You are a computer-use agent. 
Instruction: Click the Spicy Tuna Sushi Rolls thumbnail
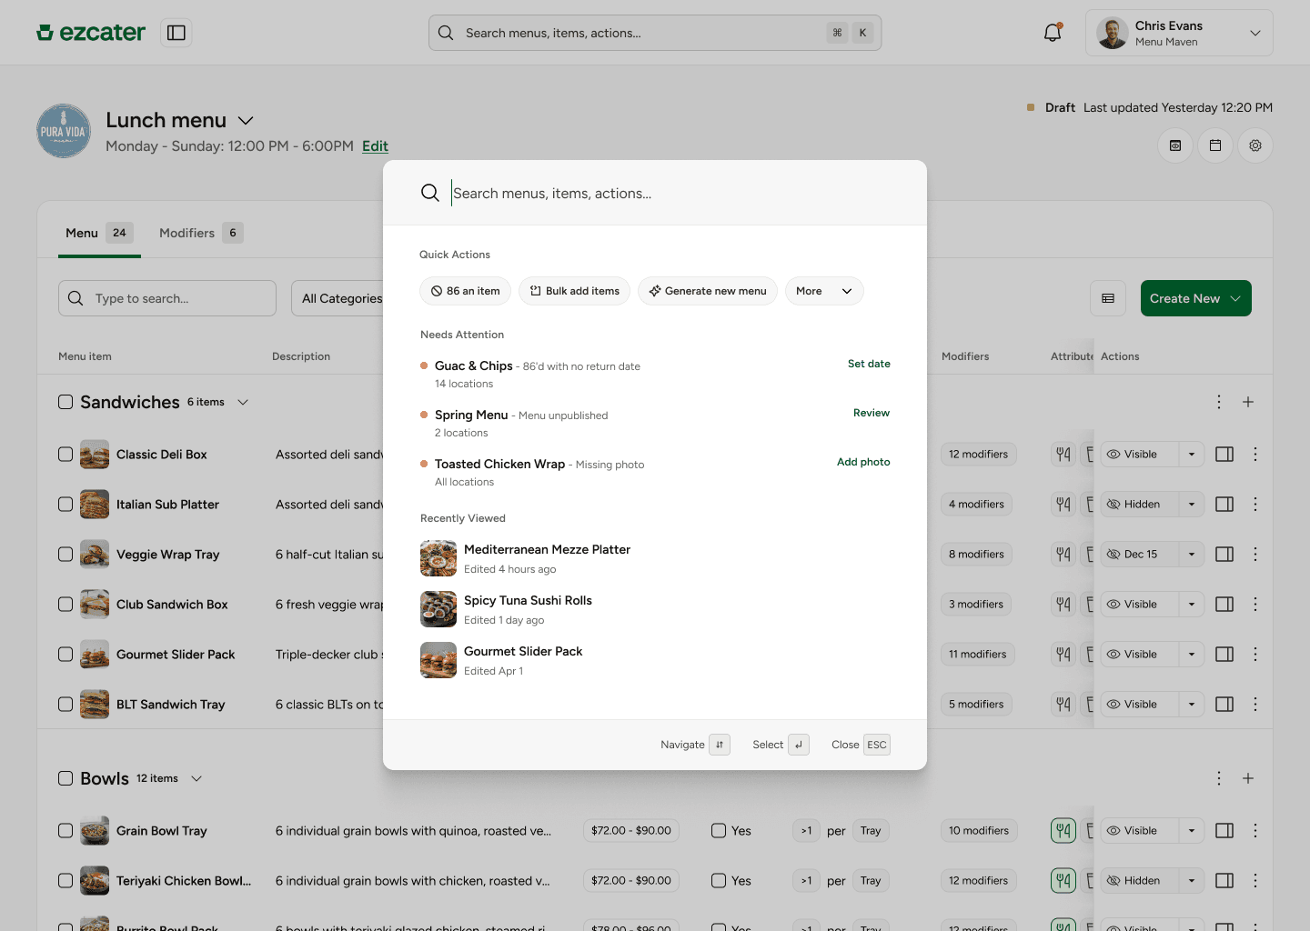(x=438, y=609)
